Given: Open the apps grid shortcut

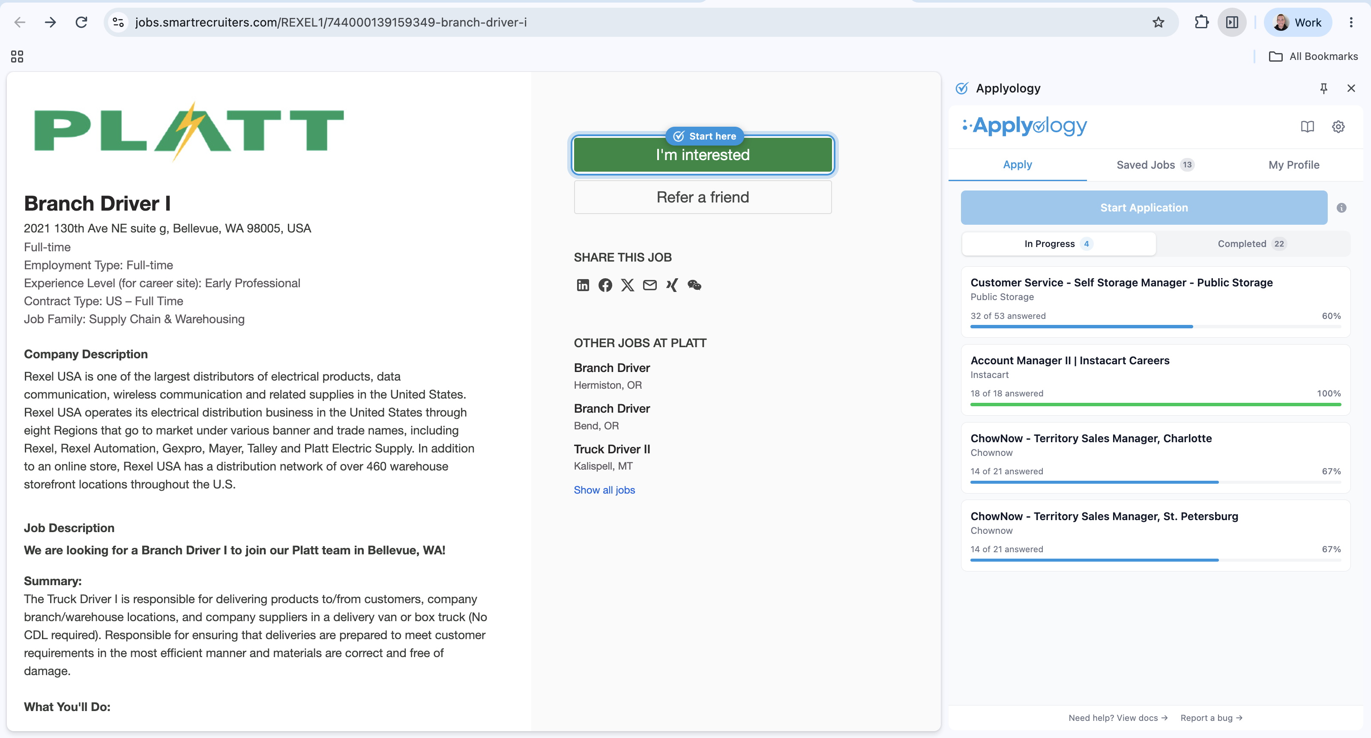Looking at the screenshot, I should (17, 57).
